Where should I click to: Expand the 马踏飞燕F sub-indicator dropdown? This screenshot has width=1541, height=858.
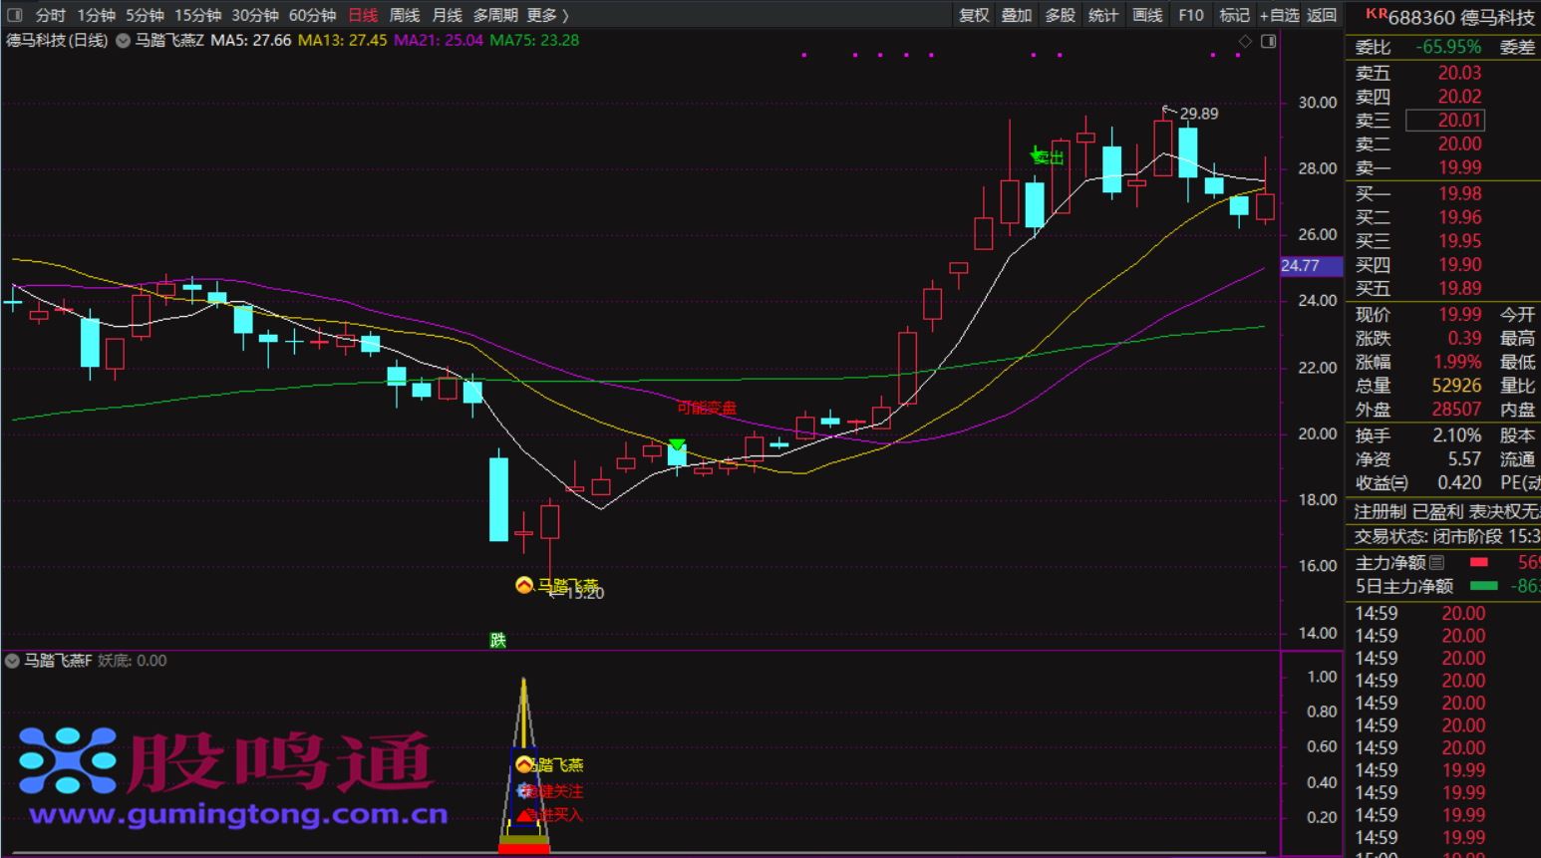(12, 661)
